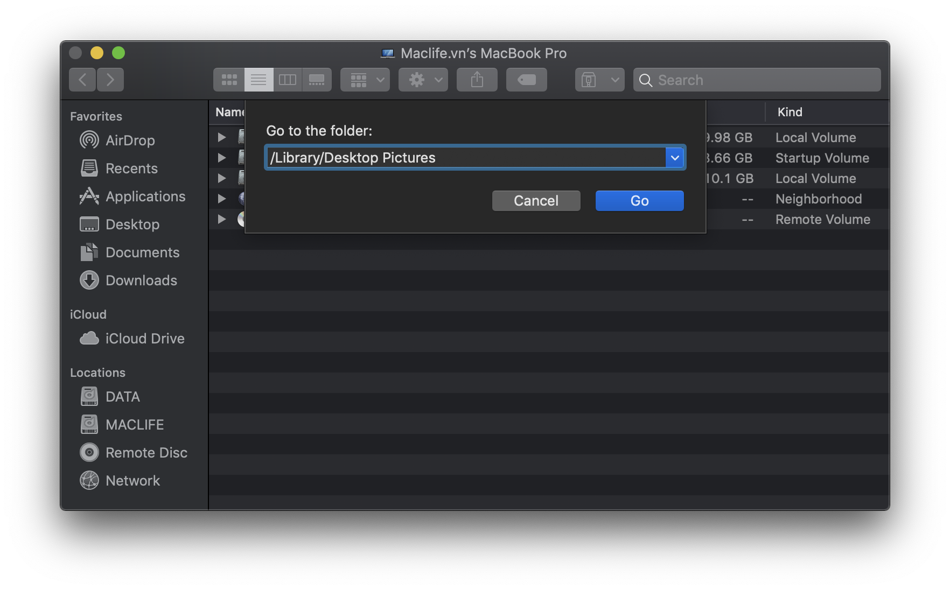Expand the first row disclosure triangle
Screen dimensions: 950x590
click(x=221, y=137)
